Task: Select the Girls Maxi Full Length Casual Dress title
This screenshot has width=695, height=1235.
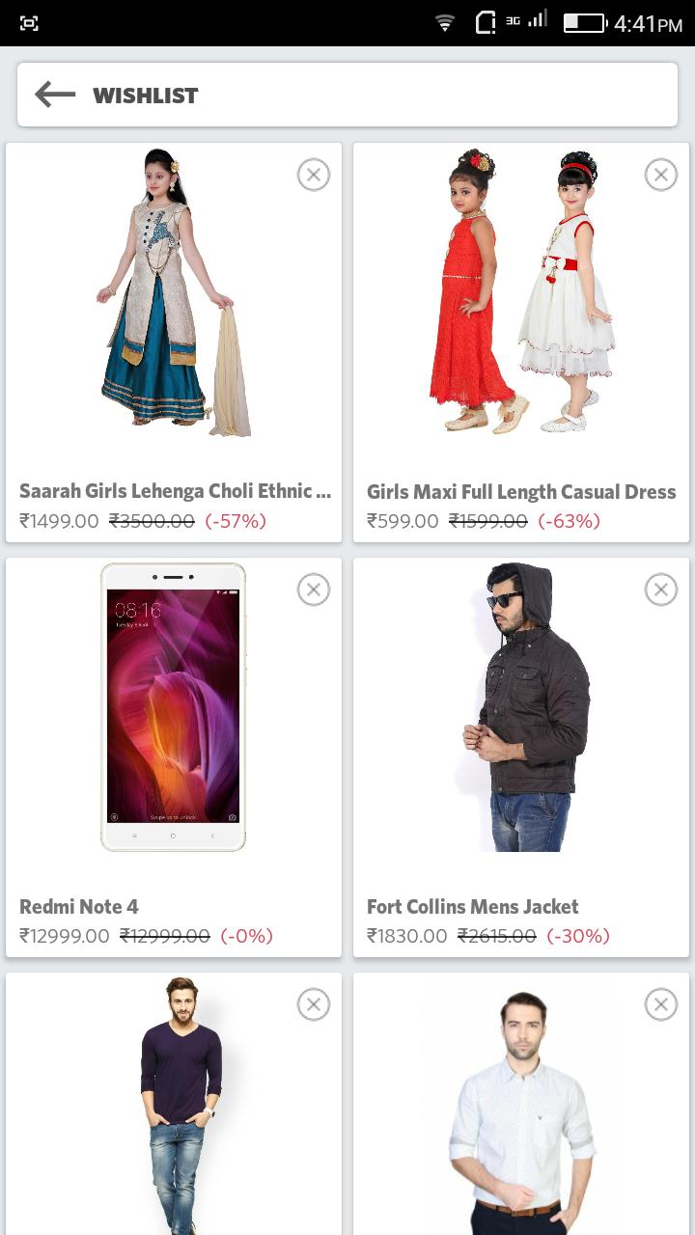Action: click(x=521, y=492)
